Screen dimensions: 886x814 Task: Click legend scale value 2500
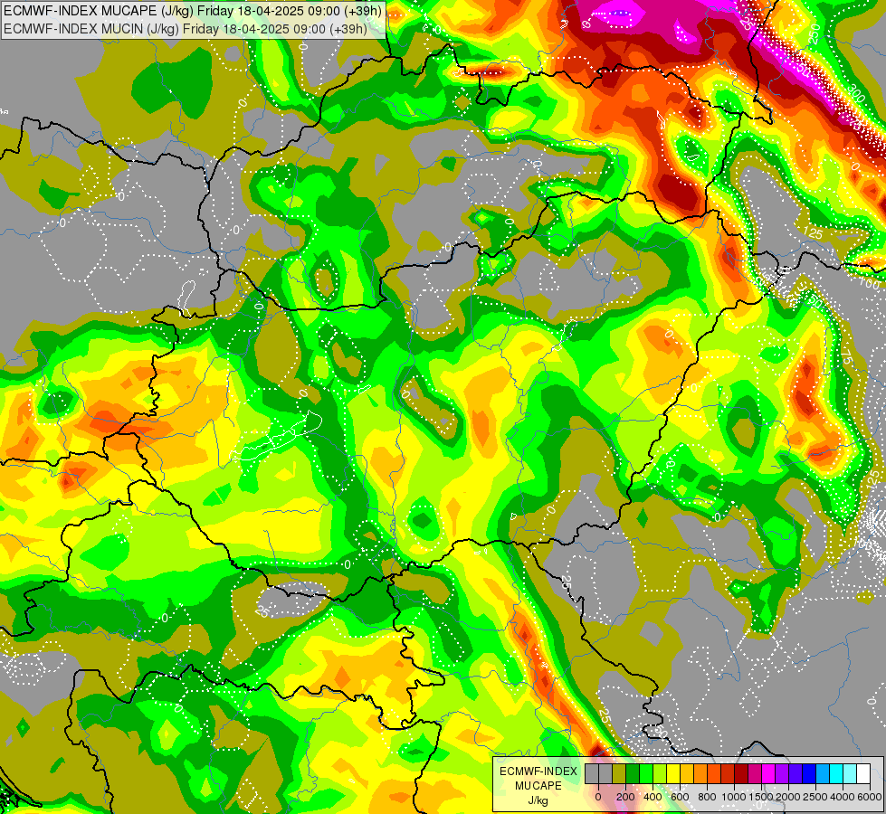click(815, 797)
